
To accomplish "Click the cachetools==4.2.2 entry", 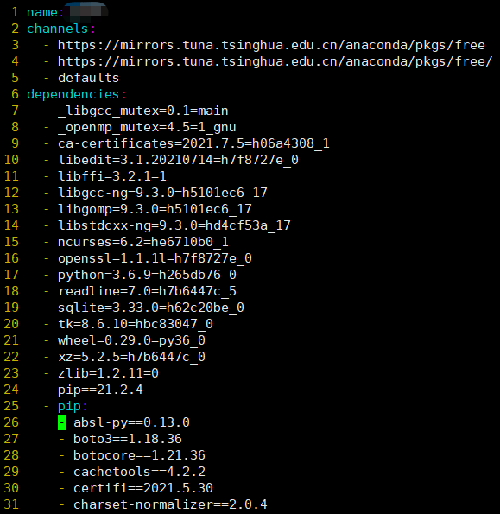I will [x=139, y=472].
